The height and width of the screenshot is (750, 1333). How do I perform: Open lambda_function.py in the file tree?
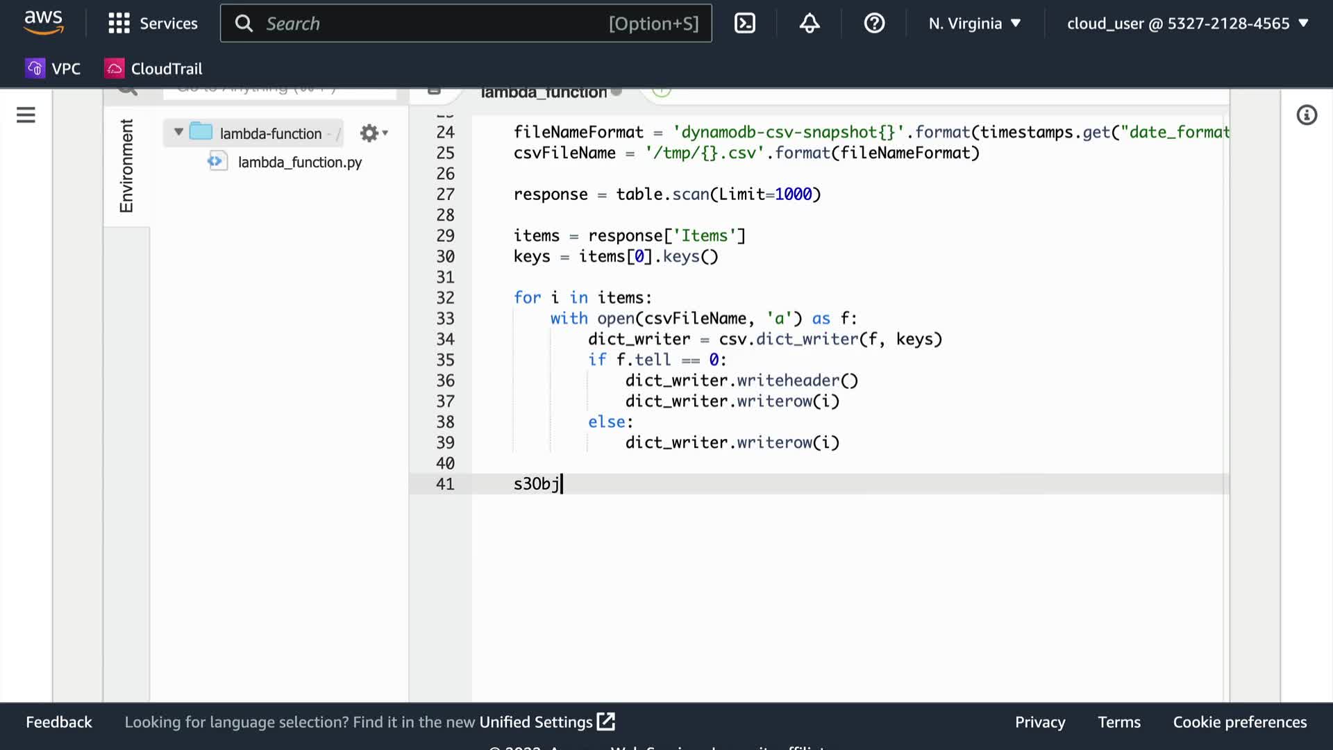click(299, 162)
